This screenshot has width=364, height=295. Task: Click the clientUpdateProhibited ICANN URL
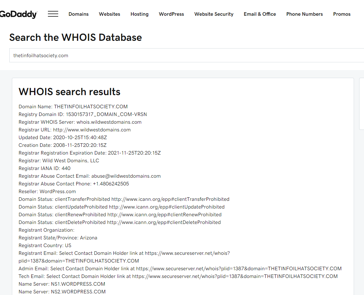click(167, 207)
